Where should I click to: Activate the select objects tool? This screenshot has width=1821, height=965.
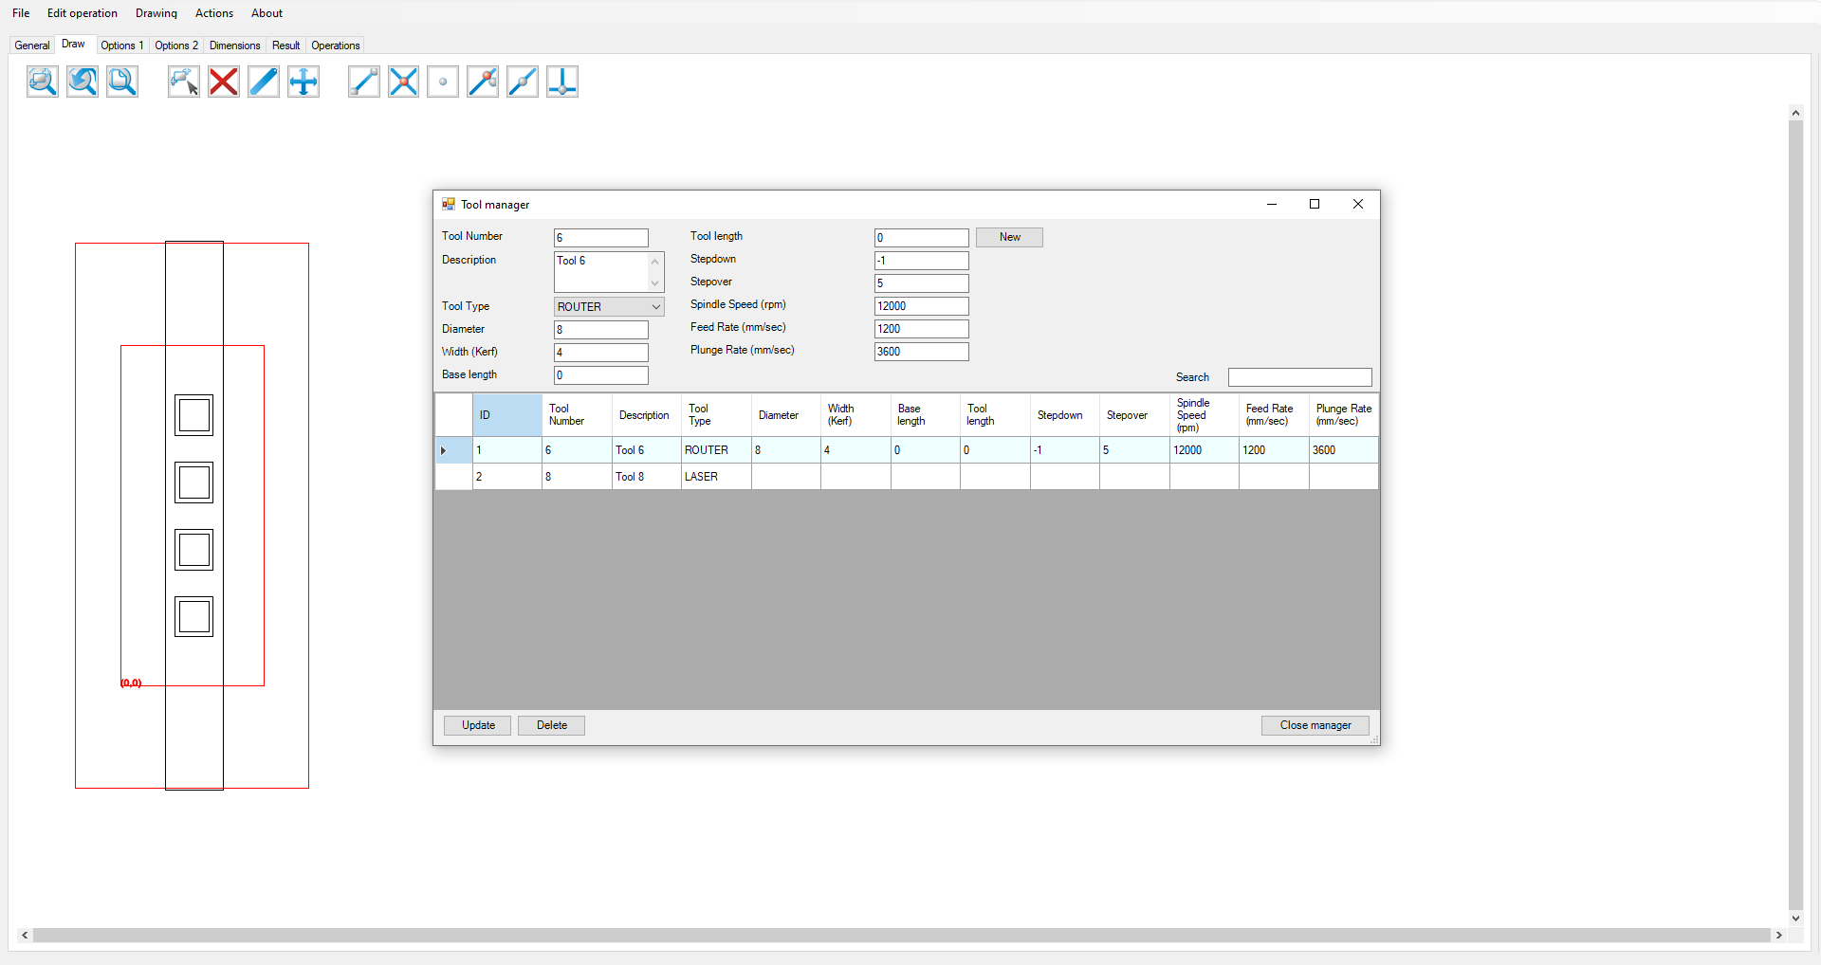point(184,82)
